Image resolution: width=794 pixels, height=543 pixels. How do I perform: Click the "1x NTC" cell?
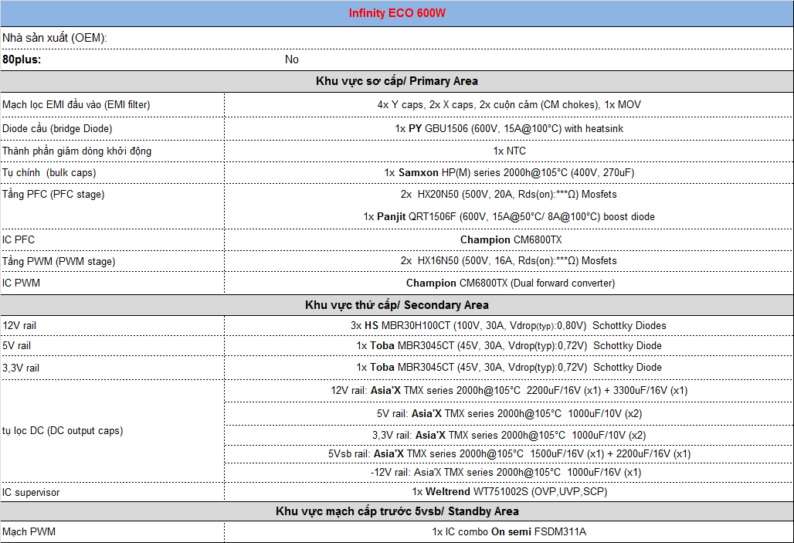tap(509, 151)
